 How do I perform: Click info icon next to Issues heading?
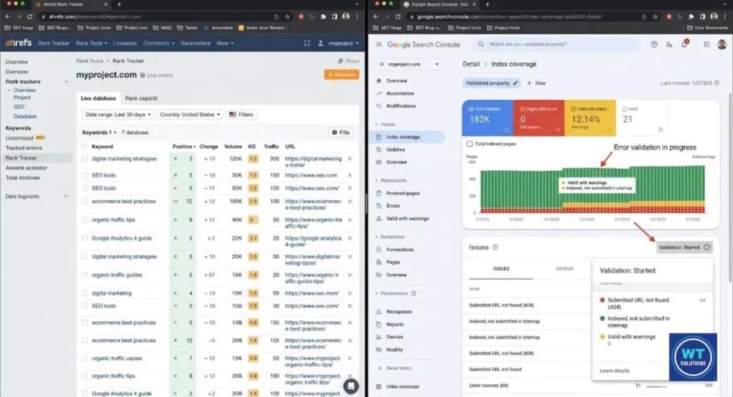pyautogui.click(x=495, y=247)
